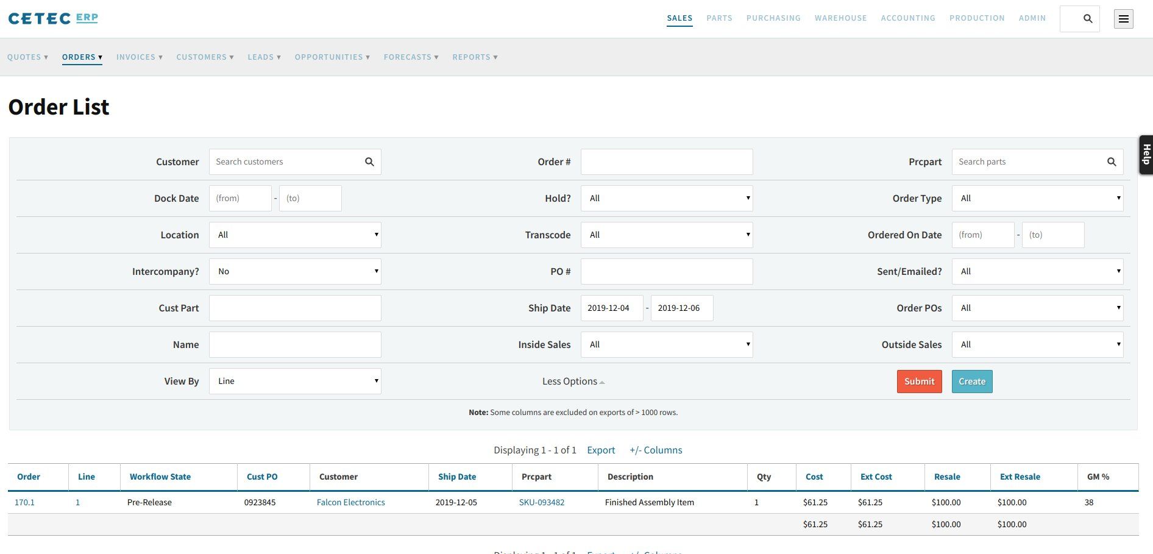Click the Customer search magnifier icon
Viewport: 1153px width, 554px height.
pos(369,162)
